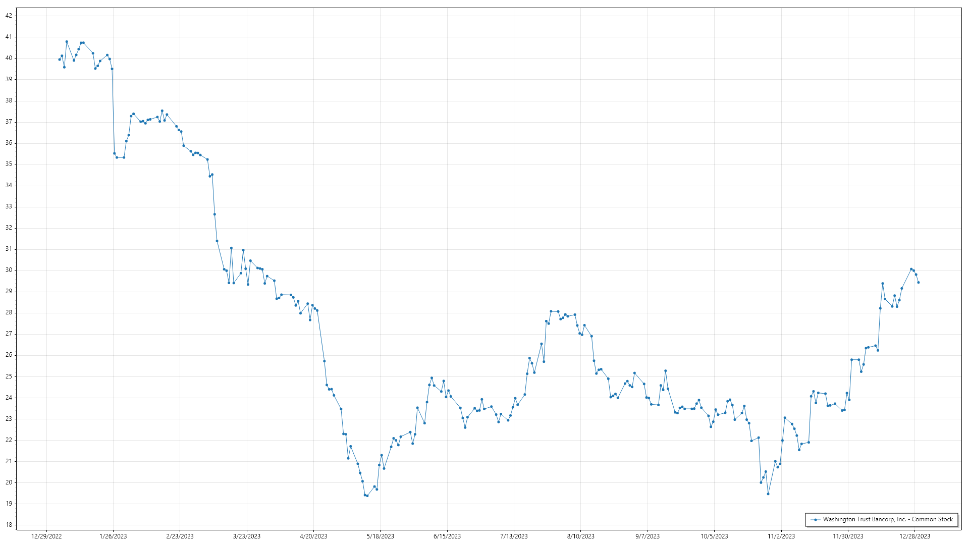Click the 1/26/2023 x-axis date label
This screenshot has width=969, height=545.
pyautogui.click(x=113, y=536)
